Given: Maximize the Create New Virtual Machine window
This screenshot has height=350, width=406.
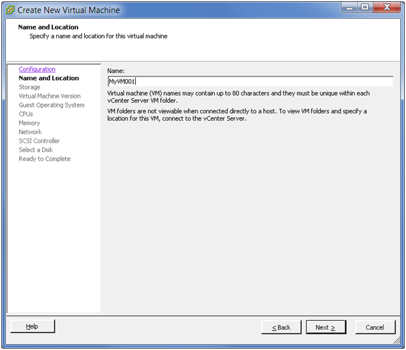Looking at the screenshot, I should coord(365,8).
